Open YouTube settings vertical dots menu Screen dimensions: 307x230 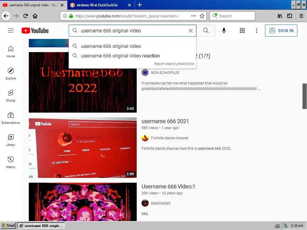point(257,31)
